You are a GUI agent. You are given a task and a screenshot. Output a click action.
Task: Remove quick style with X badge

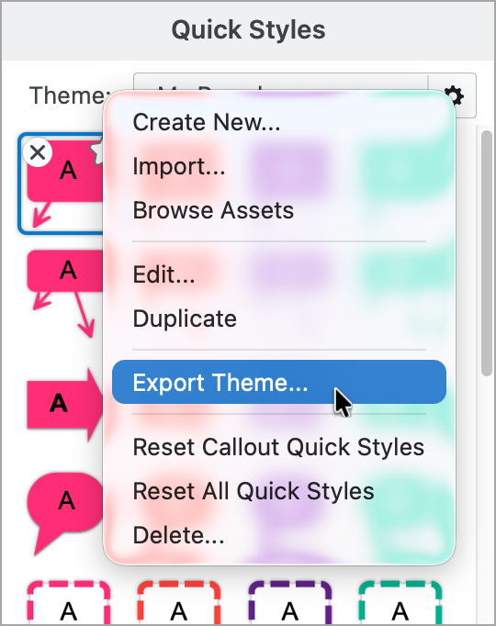click(x=38, y=152)
